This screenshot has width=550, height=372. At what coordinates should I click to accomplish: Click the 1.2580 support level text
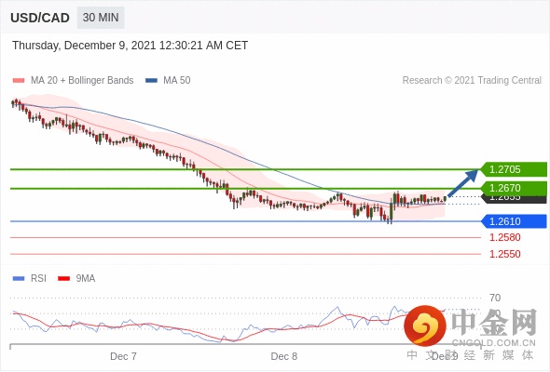tap(504, 237)
